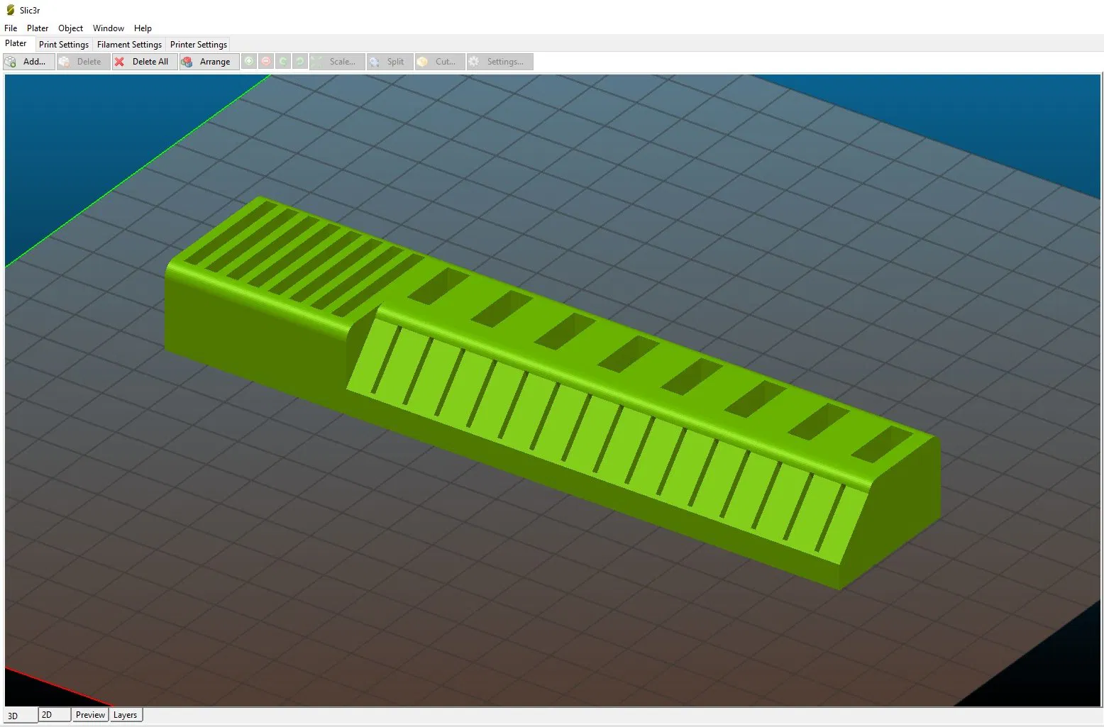This screenshot has height=727, width=1104.
Task: Click the Slic3r application icon in title bar
Action: tap(10, 10)
